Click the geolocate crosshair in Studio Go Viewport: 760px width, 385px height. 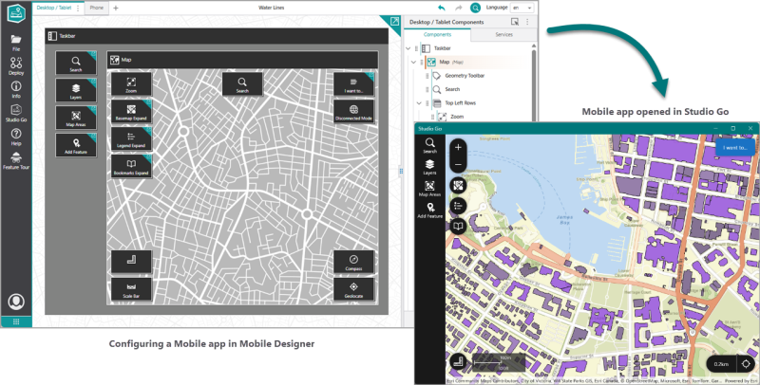pos(746,364)
